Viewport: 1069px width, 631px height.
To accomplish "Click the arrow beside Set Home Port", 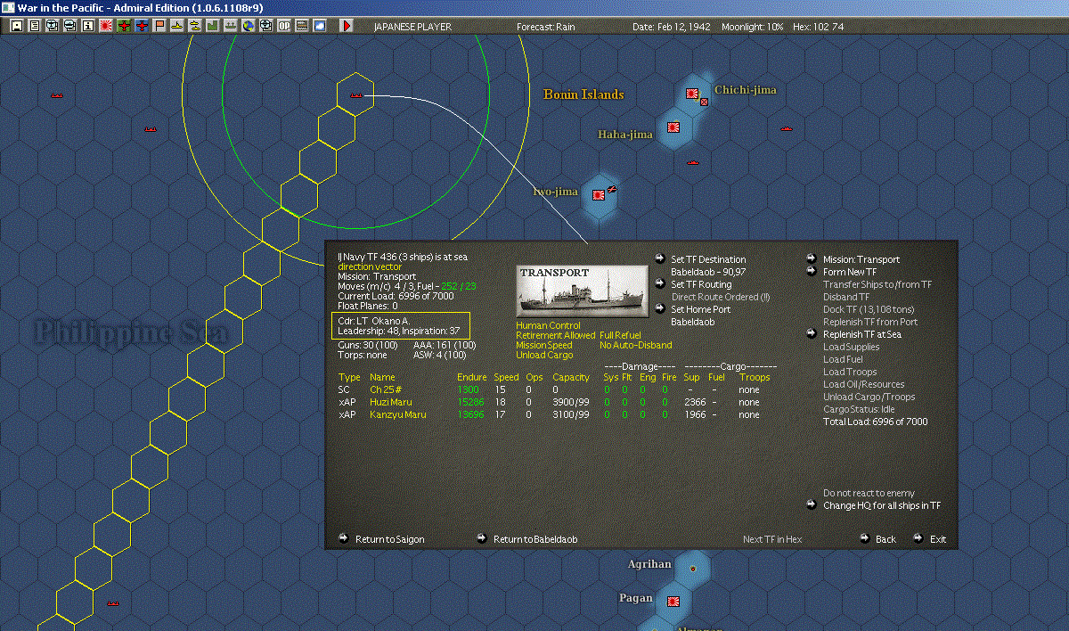I will point(658,309).
